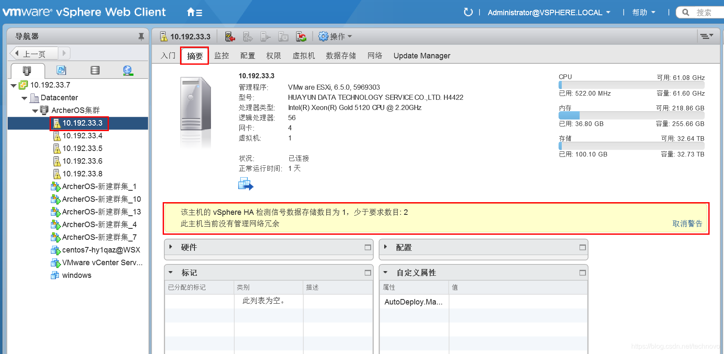The image size is (724, 354).
Task: Maximize the 标记 panel with its square icon
Action: tap(368, 273)
